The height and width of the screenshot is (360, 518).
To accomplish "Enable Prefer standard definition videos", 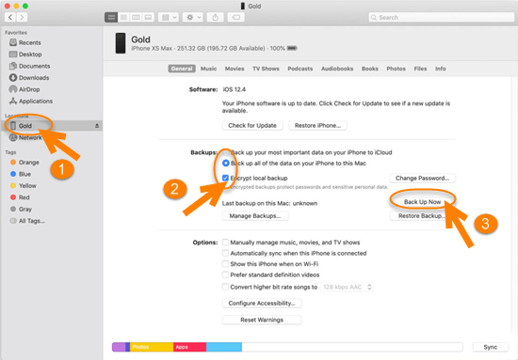I will (225, 274).
